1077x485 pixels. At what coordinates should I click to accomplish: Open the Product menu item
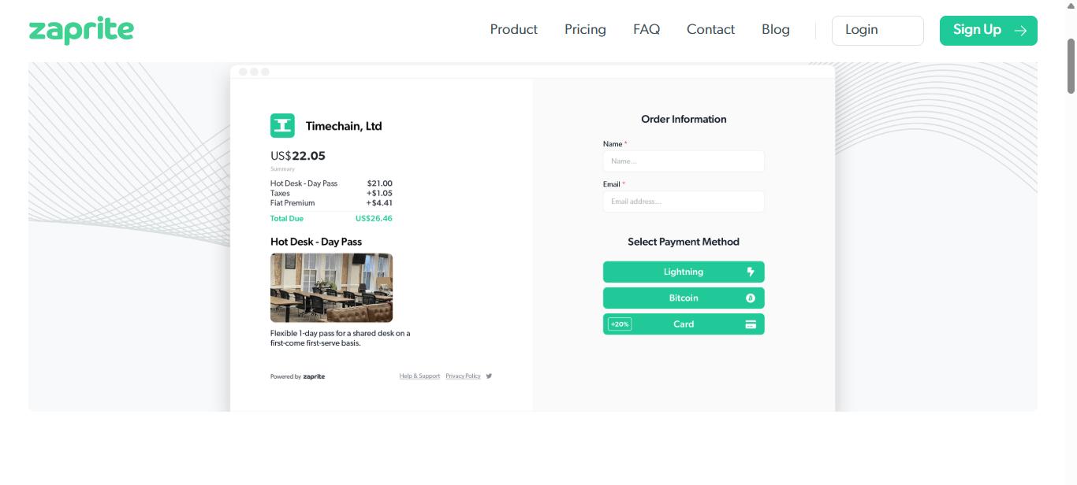click(x=513, y=30)
